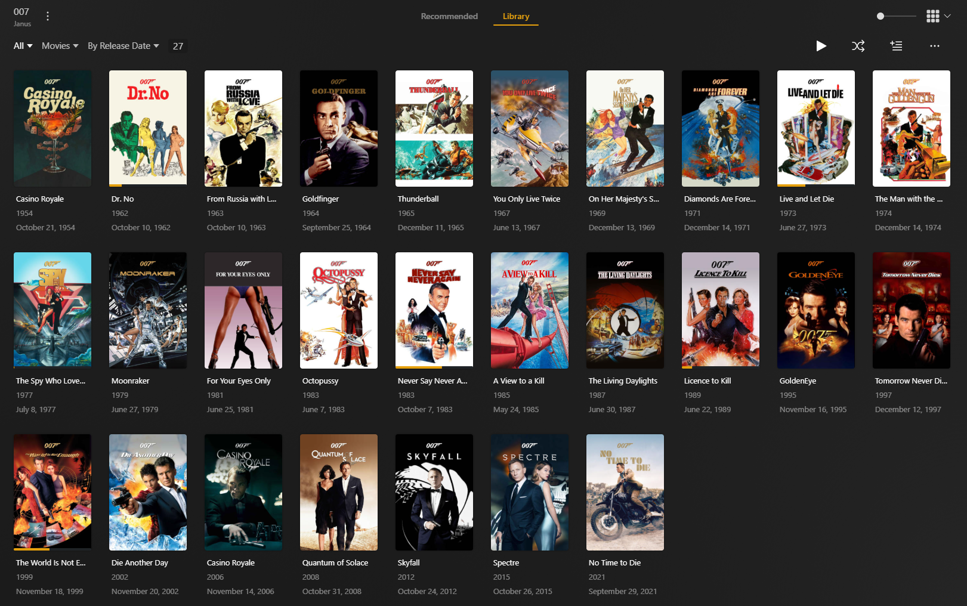Click the date May 24, 1985

tap(516, 410)
